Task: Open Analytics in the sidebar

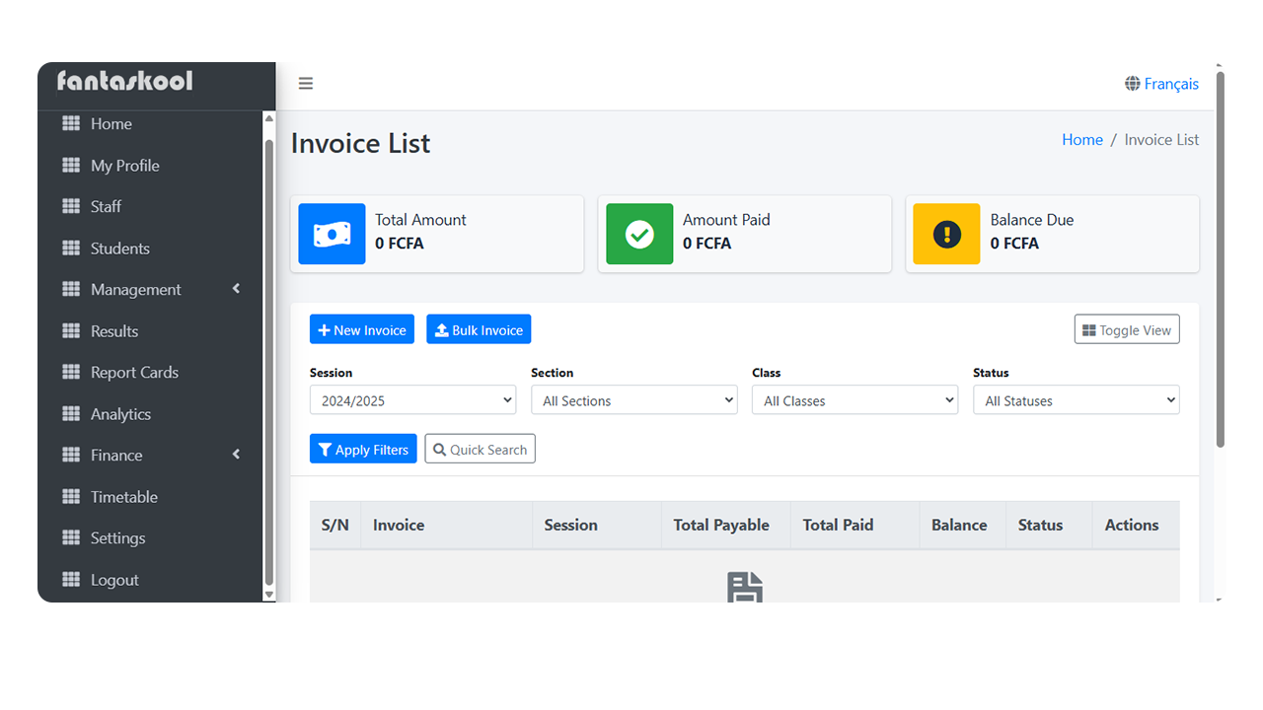Action: [x=150, y=413]
